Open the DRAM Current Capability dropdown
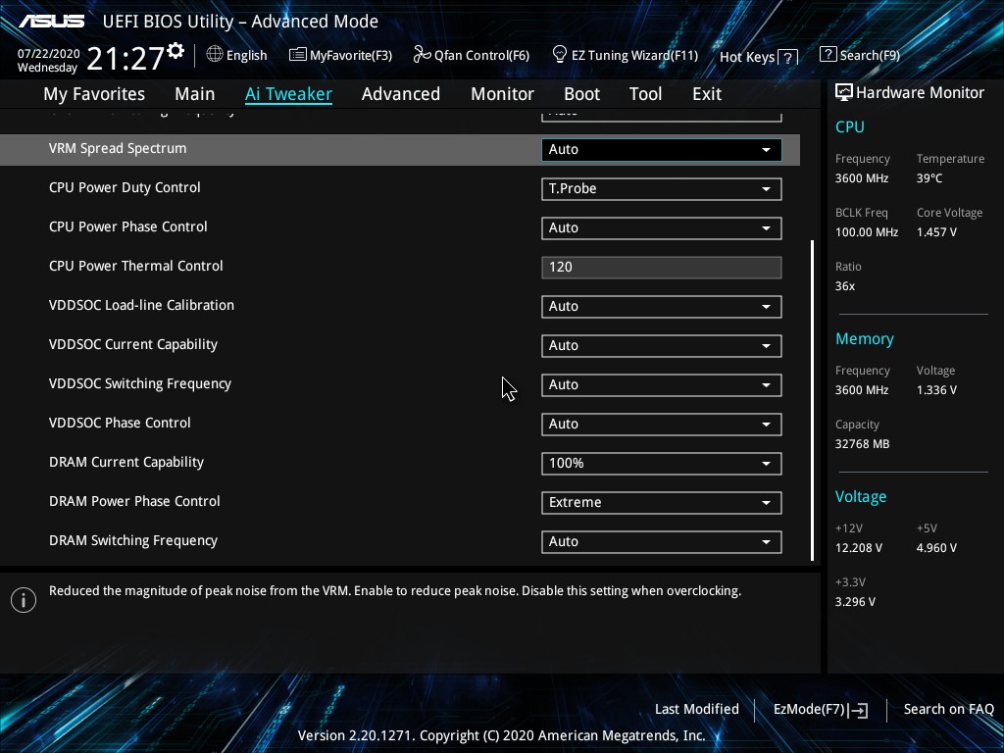Screen dimensions: 1004x753 point(661,463)
